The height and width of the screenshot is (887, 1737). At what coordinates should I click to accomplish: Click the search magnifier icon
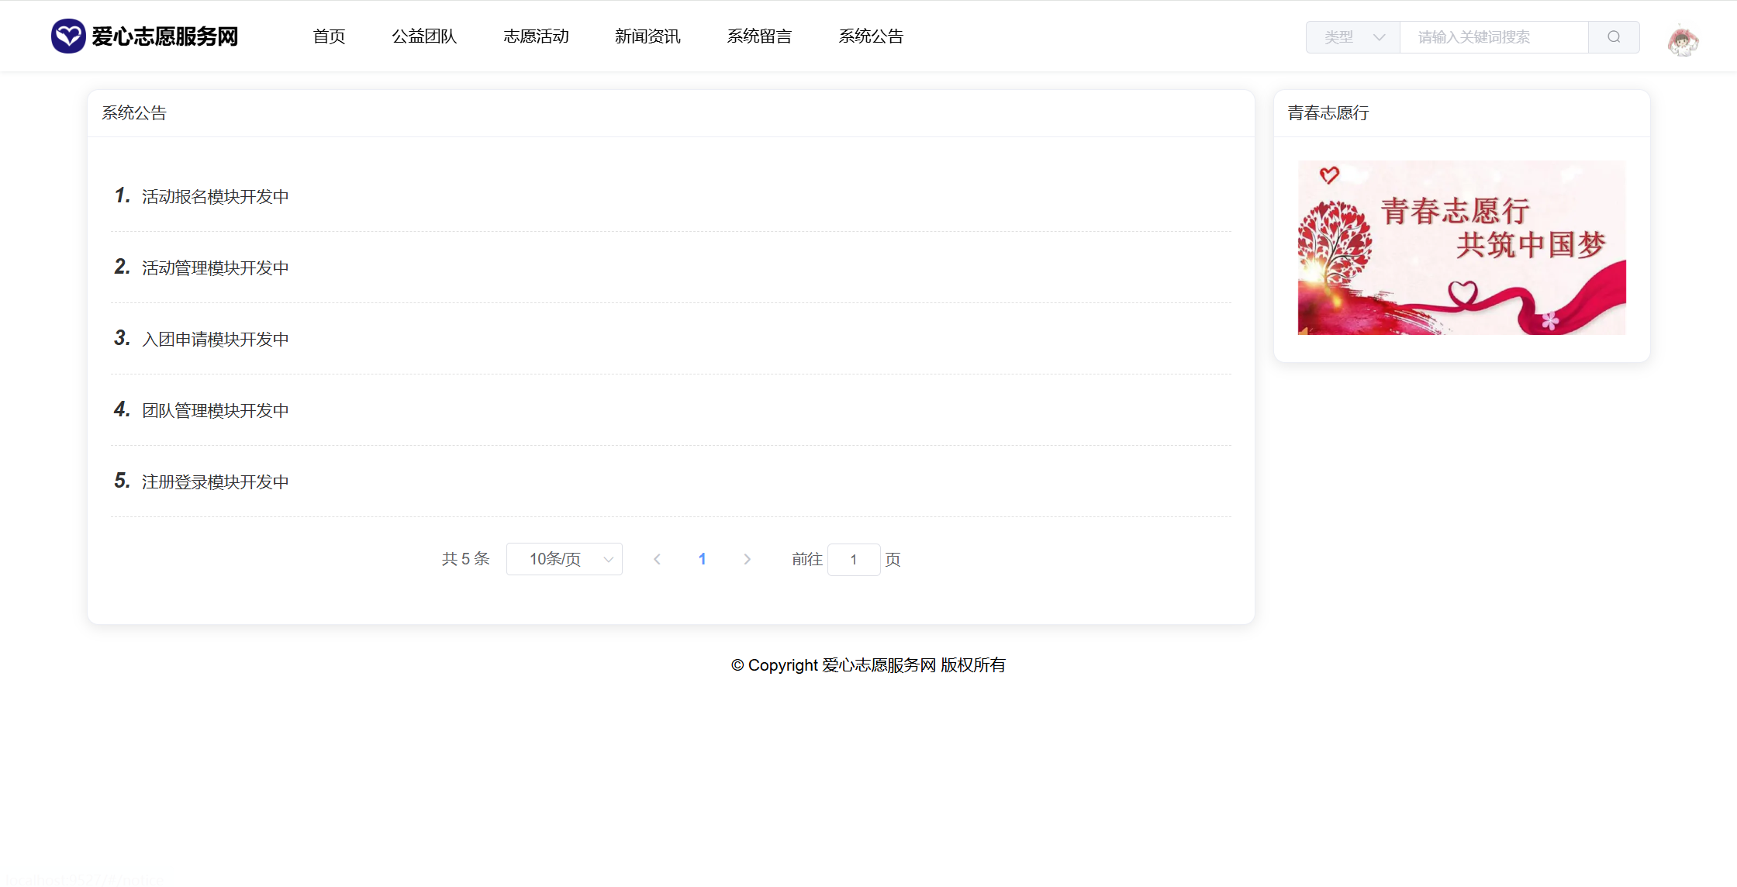1614,37
